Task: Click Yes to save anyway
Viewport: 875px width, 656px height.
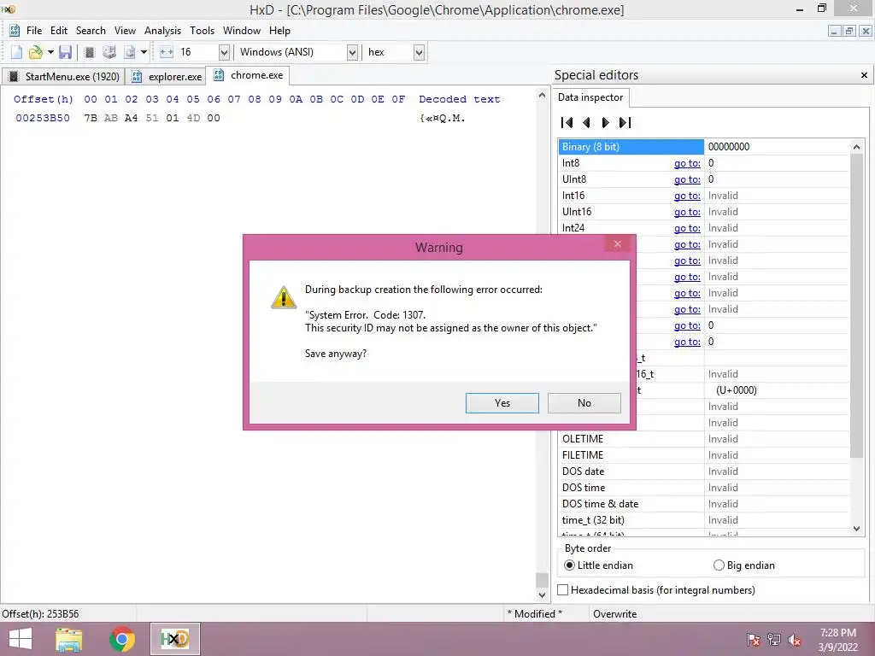Action: 502,403
